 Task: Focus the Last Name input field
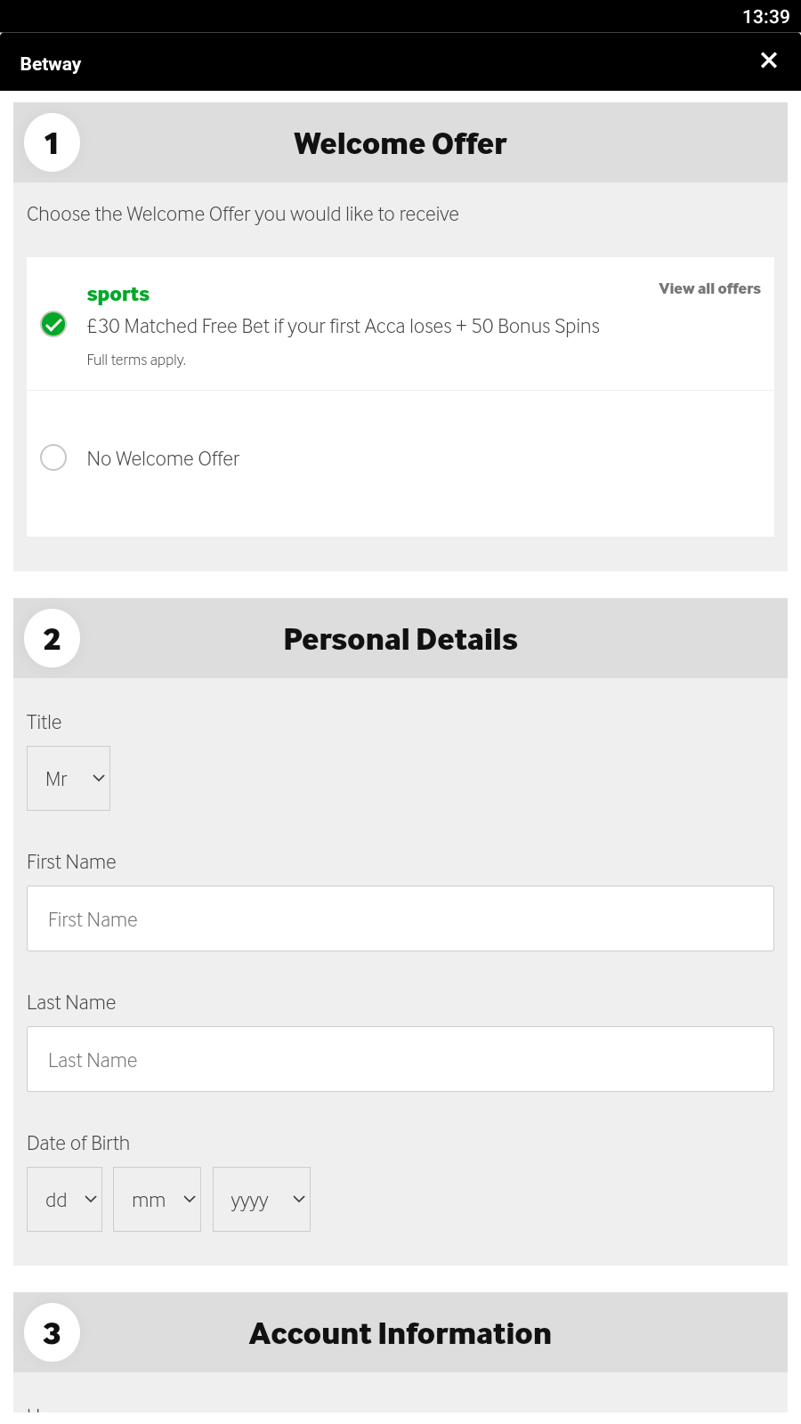click(x=400, y=1059)
